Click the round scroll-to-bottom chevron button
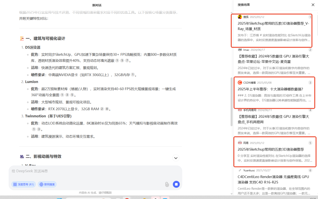 [176, 158]
